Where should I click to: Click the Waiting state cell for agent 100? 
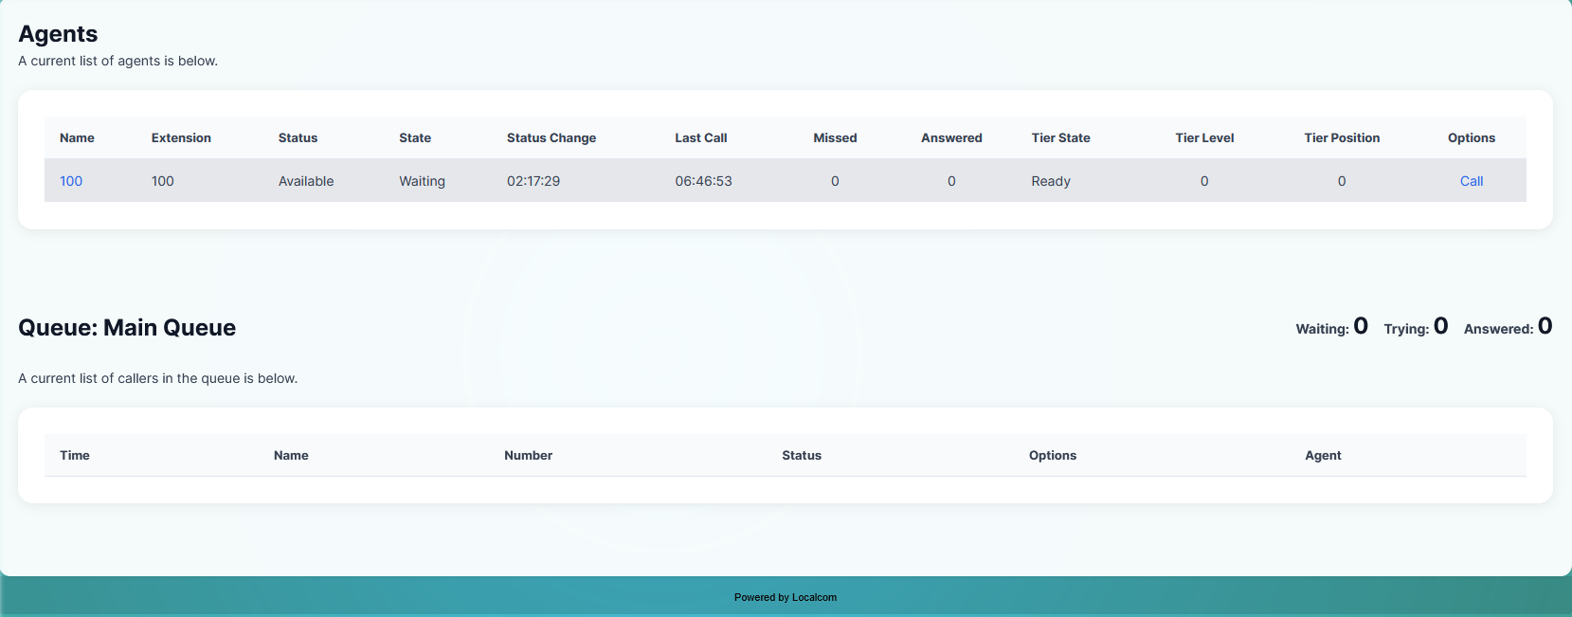click(422, 181)
